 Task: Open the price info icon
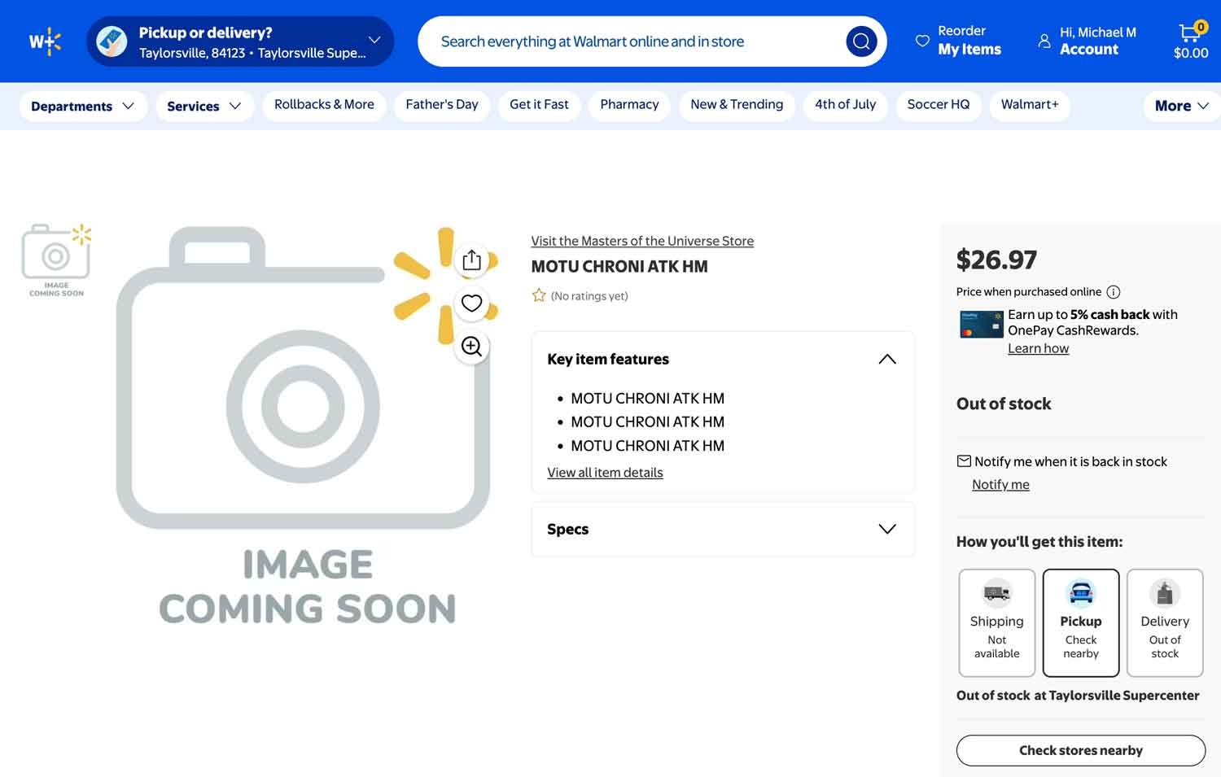pos(1114,292)
